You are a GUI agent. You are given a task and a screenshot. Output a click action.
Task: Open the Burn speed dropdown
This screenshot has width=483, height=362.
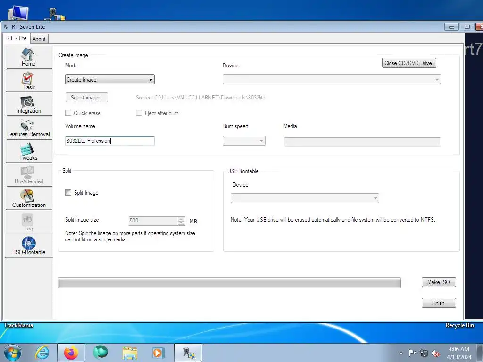coord(244,140)
